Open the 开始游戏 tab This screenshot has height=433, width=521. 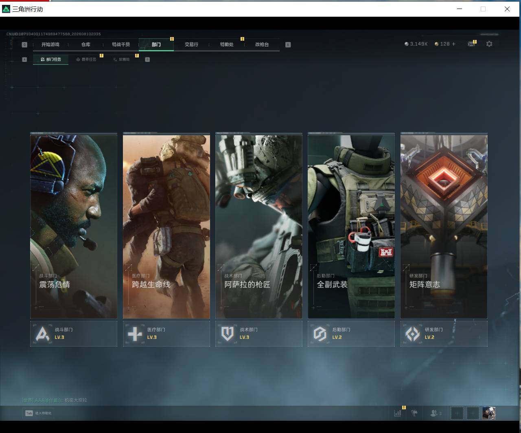[50, 44]
